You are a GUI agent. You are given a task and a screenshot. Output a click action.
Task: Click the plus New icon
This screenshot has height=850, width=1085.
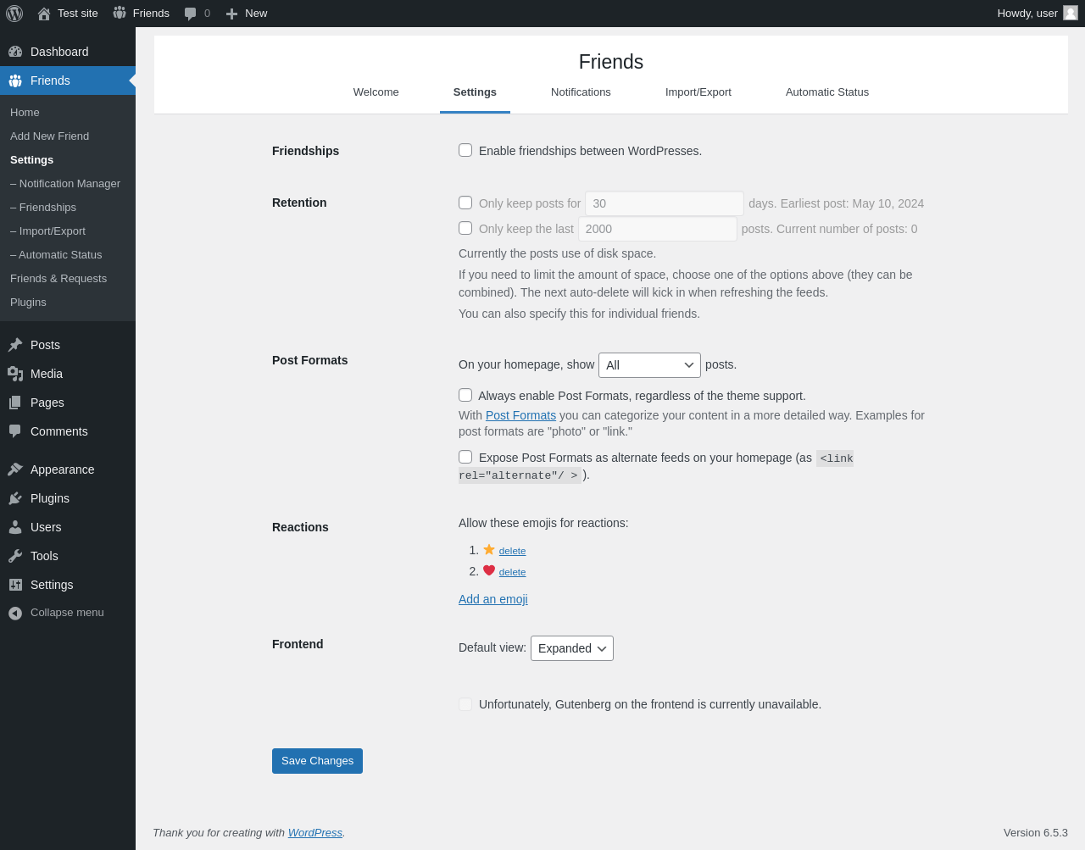(x=231, y=14)
